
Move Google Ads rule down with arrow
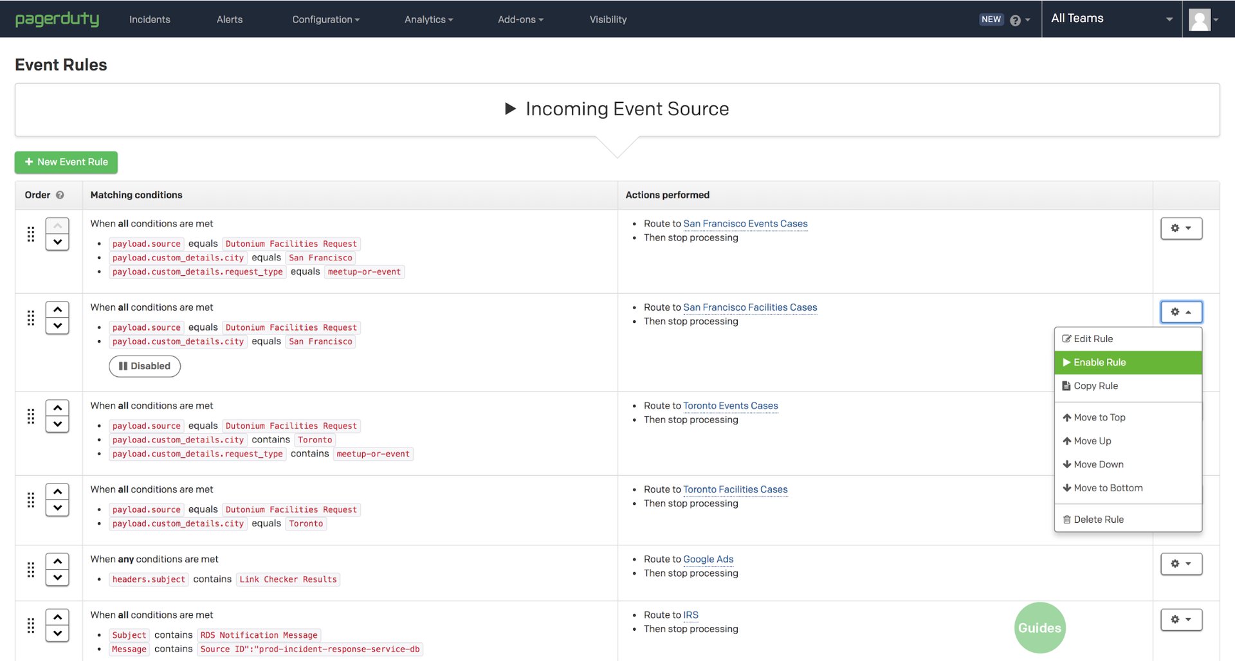[x=57, y=577]
